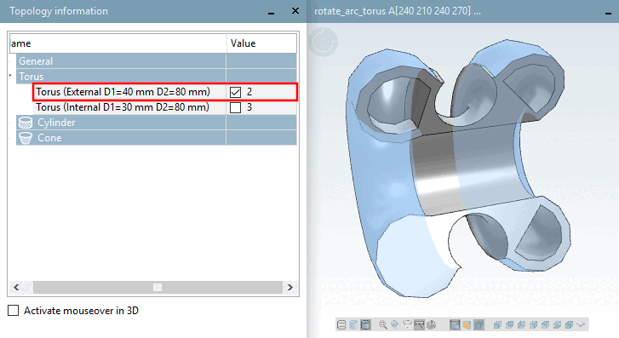The width and height of the screenshot is (619, 338).
Task: Select the left view cube icon
Action: [521, 324]
